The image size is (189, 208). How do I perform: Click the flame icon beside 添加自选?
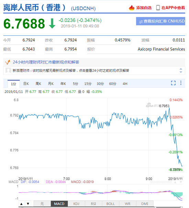[x=132, y=8]
